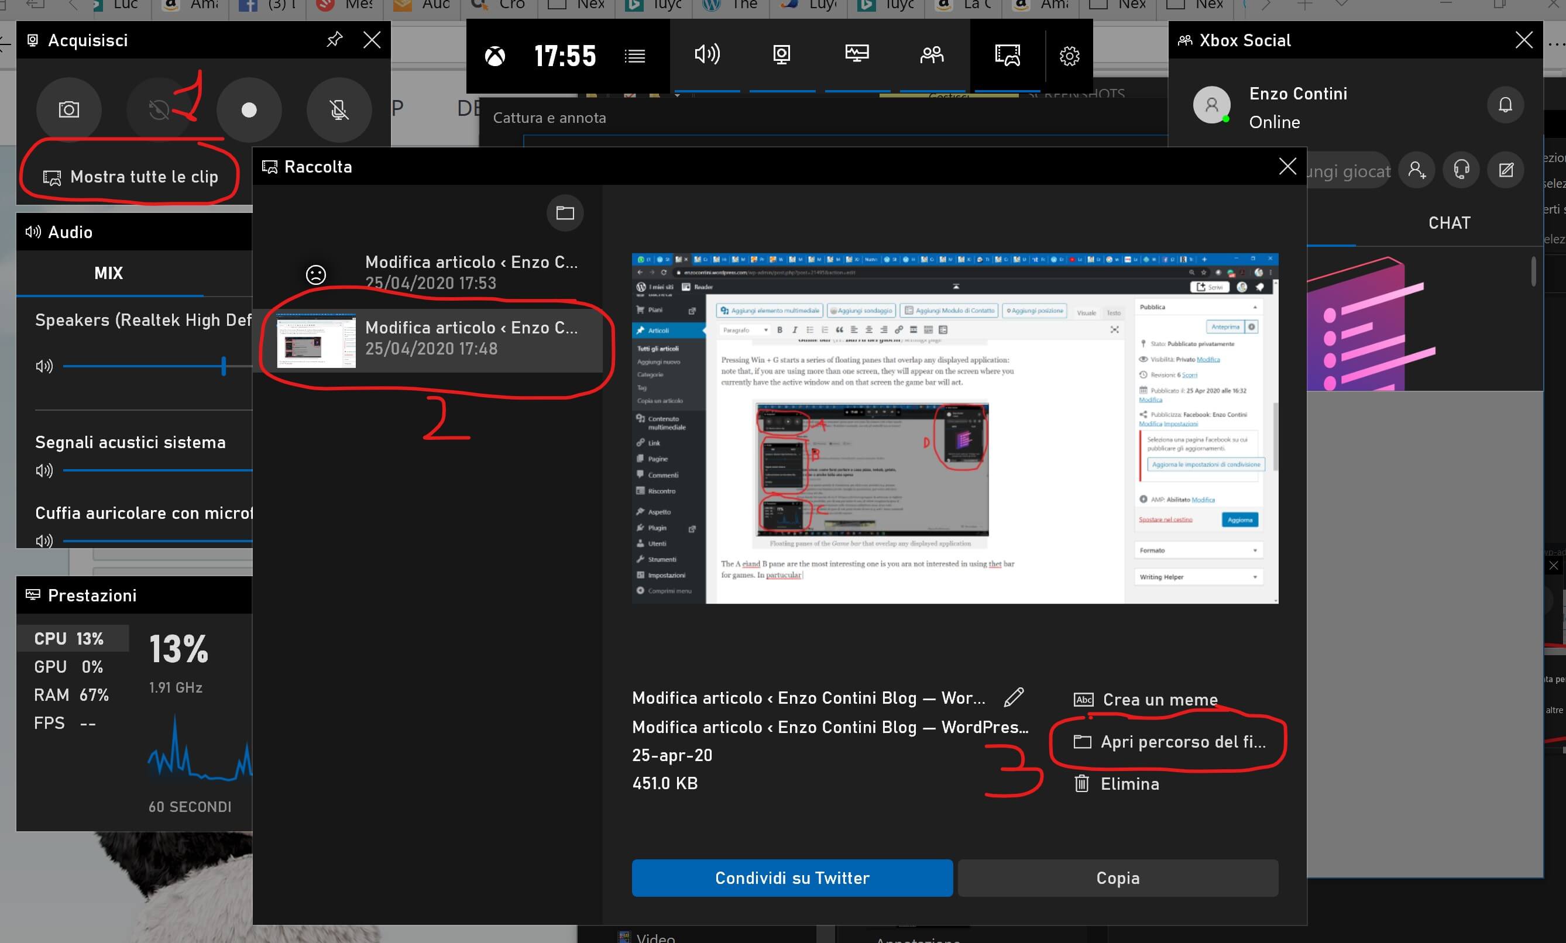This screenshot has width=1566, height=943.
Task: Switch to the CHAT tab in Xbox Social
Action: point(1449,222)
